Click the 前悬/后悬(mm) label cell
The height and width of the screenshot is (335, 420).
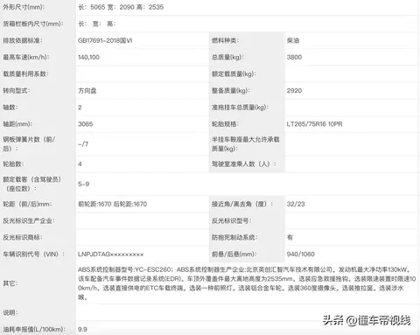point(247,254)
